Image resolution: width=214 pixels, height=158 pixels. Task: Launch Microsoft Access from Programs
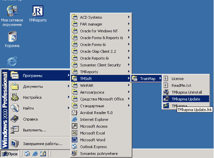click(x=101, y=126)
